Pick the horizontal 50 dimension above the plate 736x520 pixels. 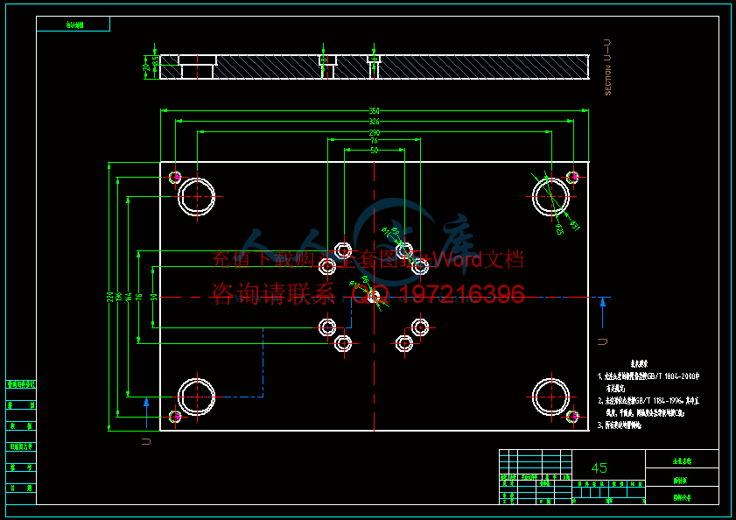pos(374,151)
